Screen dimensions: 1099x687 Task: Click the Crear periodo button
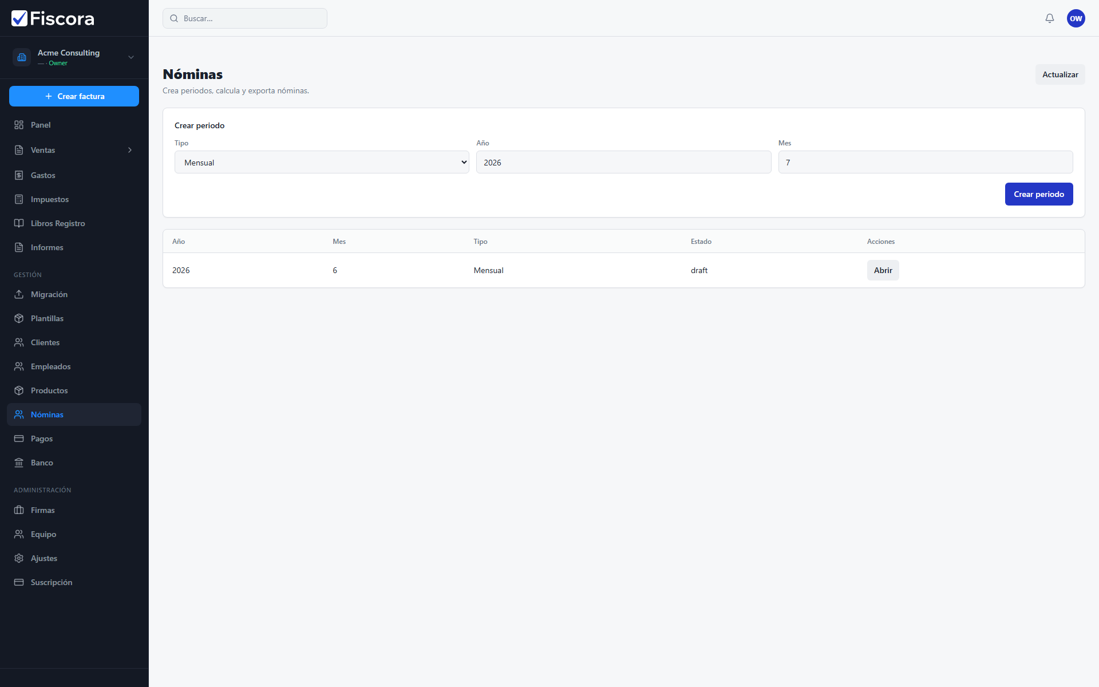click(x=1038, y=194)
